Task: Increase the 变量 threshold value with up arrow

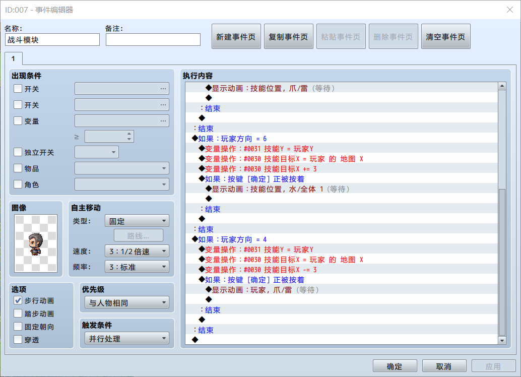Action: [129, 134]
